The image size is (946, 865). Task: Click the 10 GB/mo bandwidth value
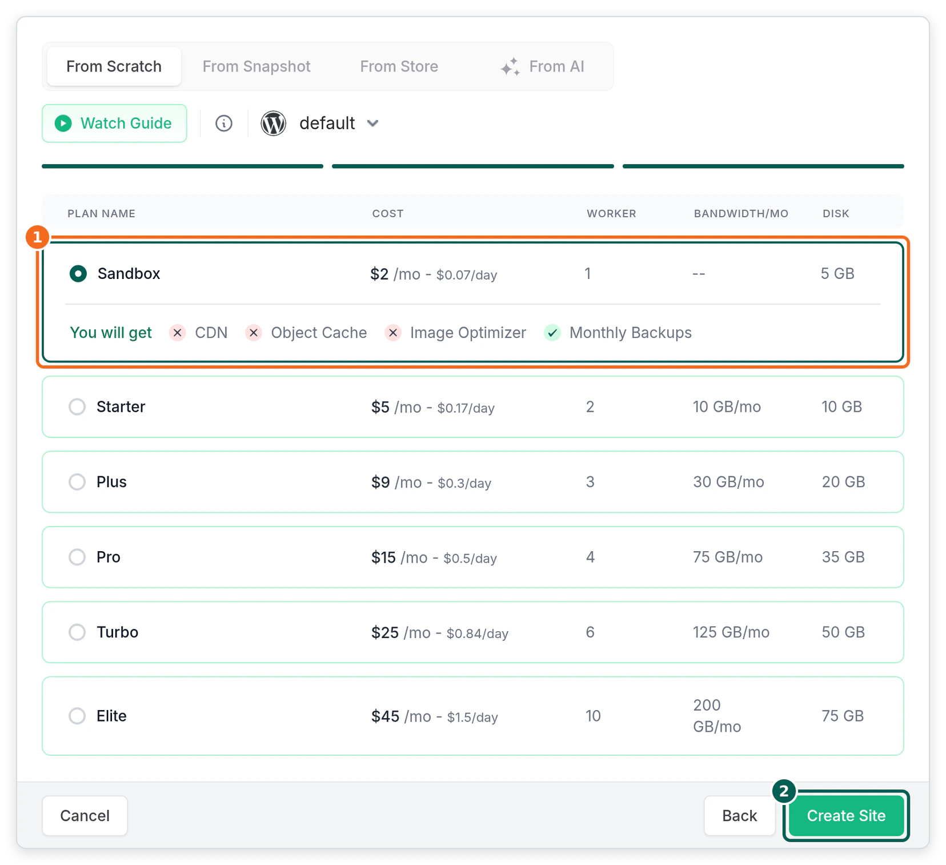[727, 407]
